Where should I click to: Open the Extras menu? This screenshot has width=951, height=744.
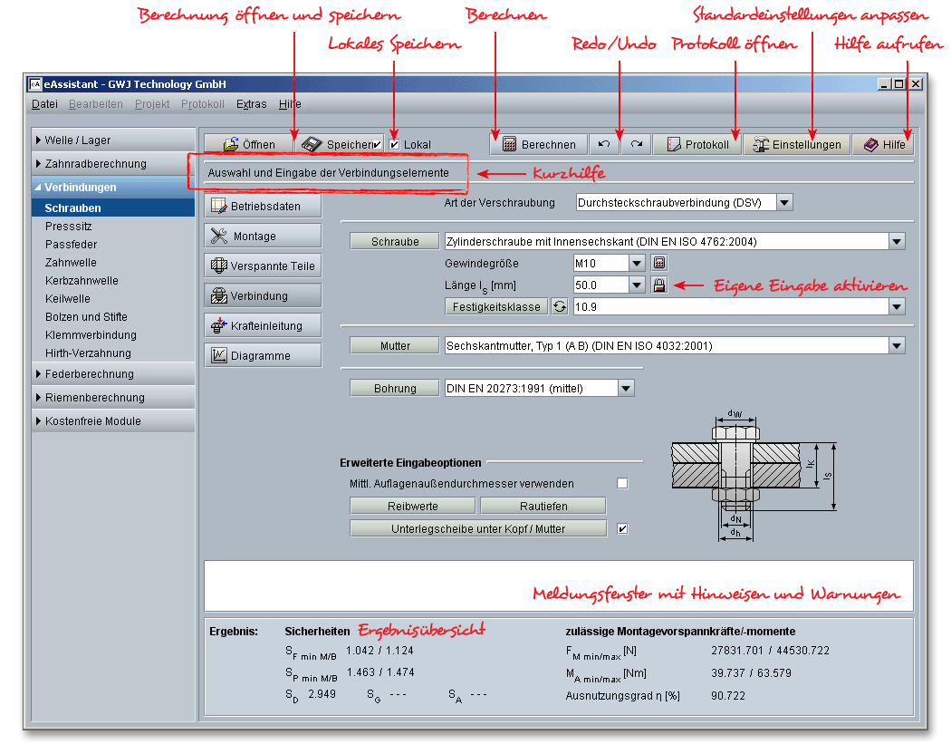tap(251, 104)
